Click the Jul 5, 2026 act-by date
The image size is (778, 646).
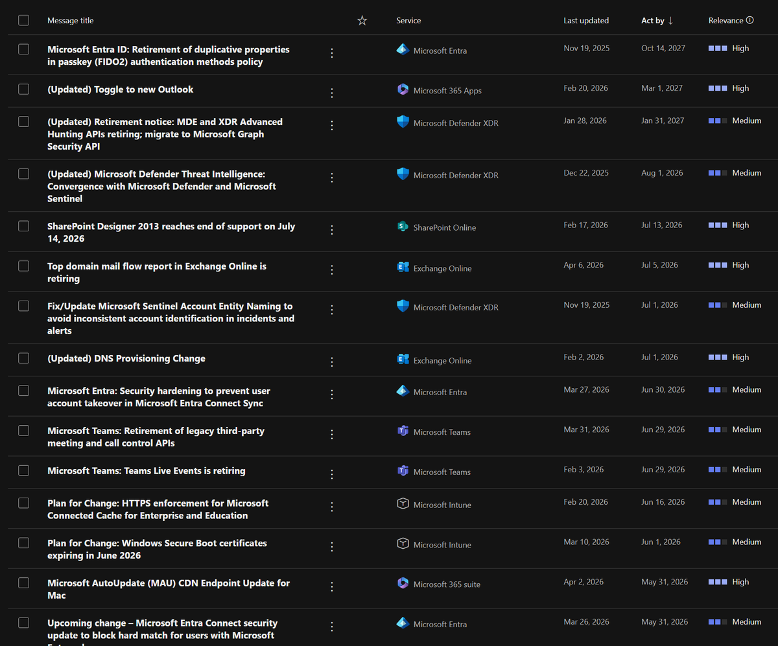pos(660,265)
